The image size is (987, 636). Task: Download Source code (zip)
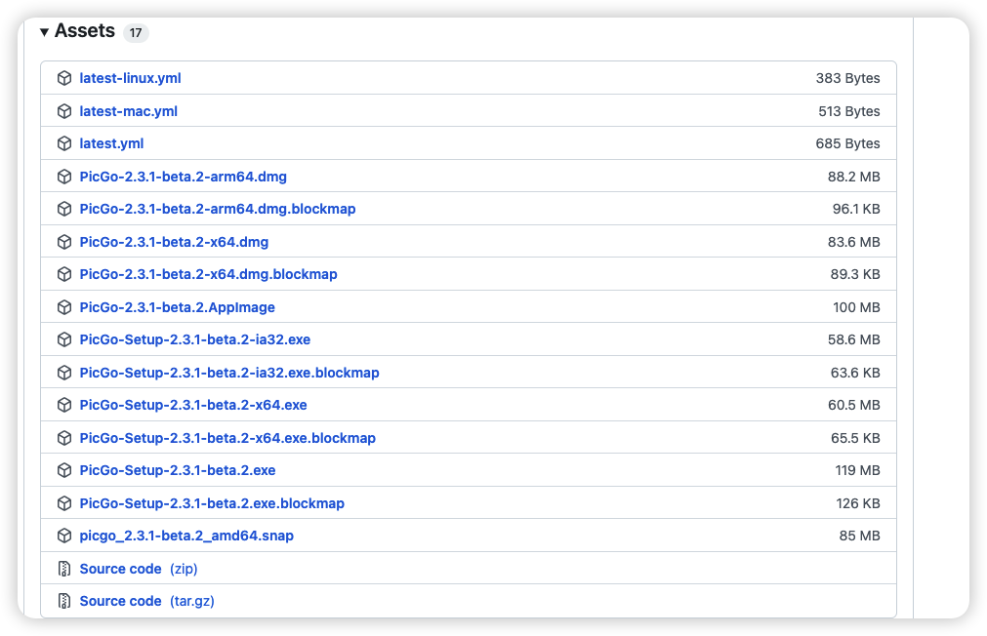point(139,569)
